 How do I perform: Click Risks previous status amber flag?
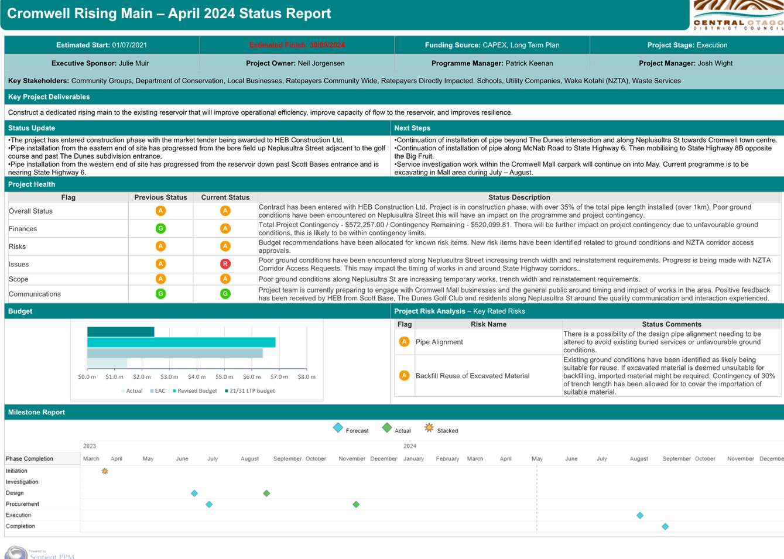point(160,246)
